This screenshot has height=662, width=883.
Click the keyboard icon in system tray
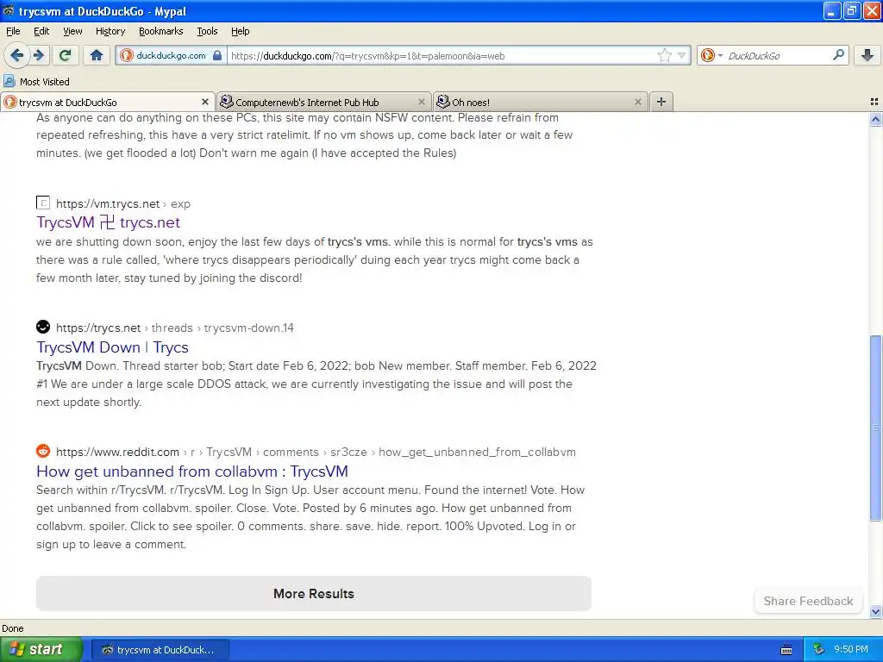point(786,650)
